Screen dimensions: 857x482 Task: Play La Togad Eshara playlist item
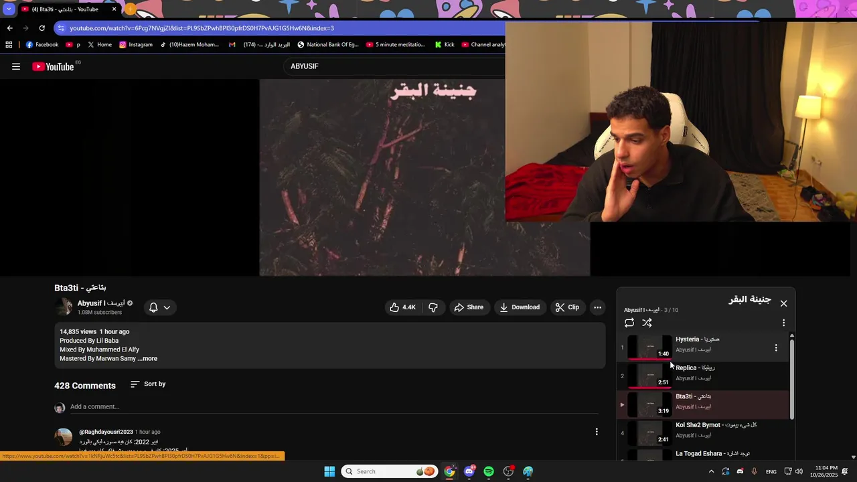[x=703, y=455]
